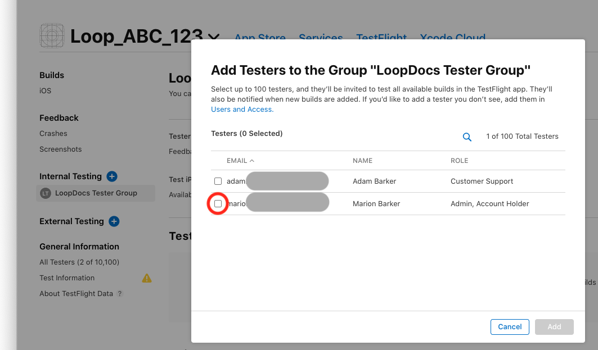Click the LoopDocs Tester Group LT avatar
The width and height of the screenshot is (598, 350).
[x=46, y=193]
